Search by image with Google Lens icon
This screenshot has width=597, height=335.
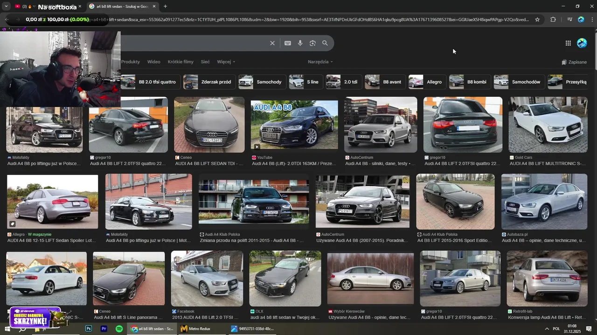(312, 43)
